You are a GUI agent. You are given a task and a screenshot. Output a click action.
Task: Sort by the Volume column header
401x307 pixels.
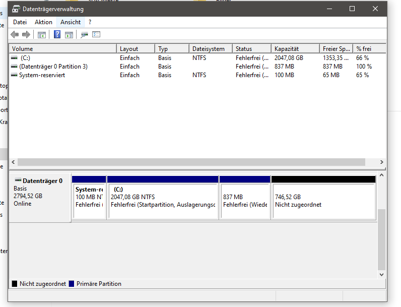click(x=63, y=48)
